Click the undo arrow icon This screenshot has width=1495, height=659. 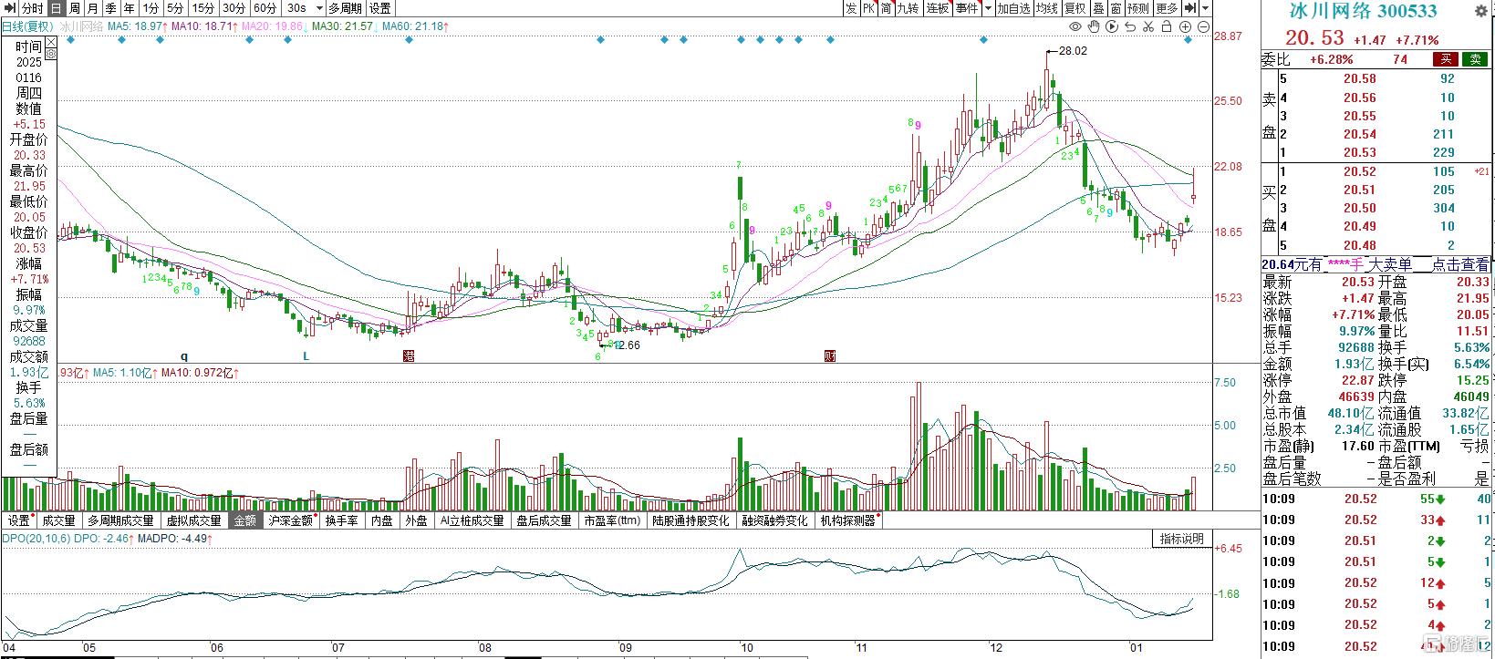pyautogui.click(x=1131, y=27)
